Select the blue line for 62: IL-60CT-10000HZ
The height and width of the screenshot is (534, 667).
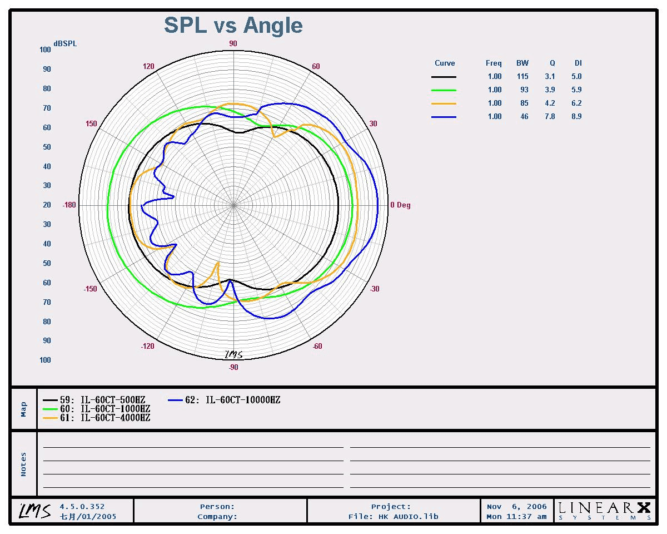pyautogui.click(x=176, y=400)
